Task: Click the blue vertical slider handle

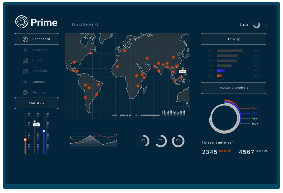Action: click(44, 131)
